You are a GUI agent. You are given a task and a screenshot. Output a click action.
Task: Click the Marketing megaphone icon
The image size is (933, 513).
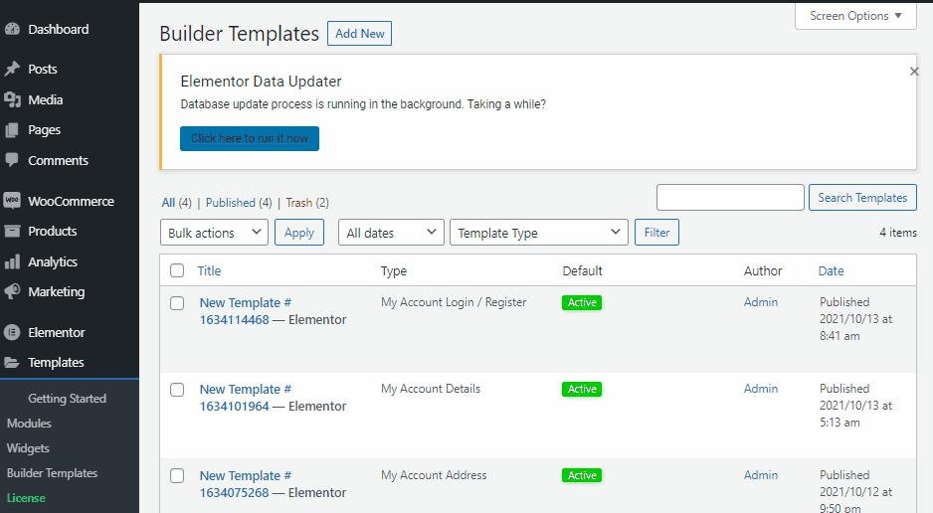12,292
